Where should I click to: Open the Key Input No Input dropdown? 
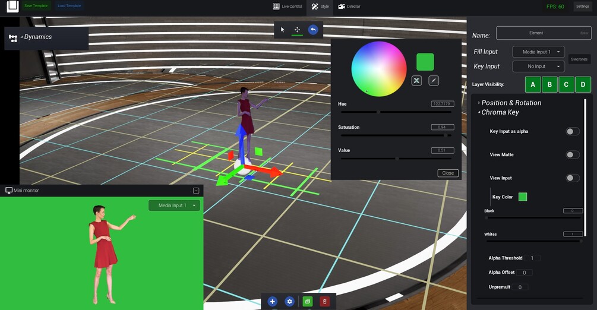(538, 67)
